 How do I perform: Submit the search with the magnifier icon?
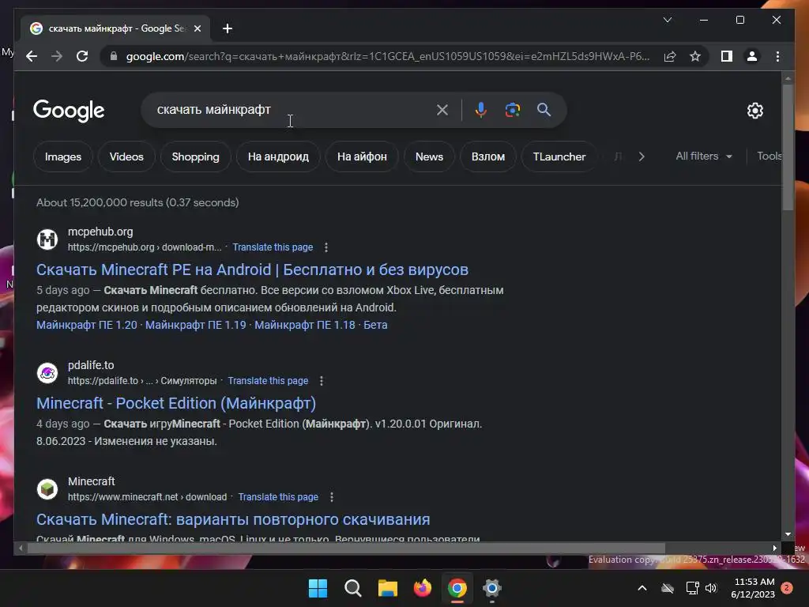tap(544, 109)
